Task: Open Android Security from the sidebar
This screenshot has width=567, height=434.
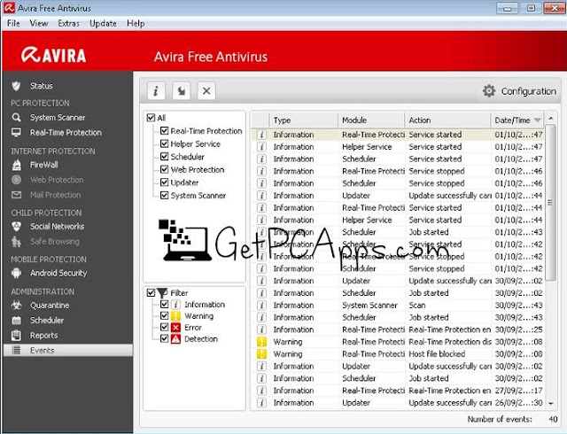Action: tap(58, 273)
